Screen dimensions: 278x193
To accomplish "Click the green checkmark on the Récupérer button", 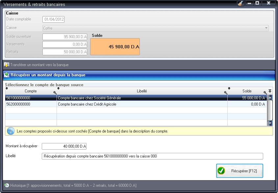I will [x=222, y=171].
